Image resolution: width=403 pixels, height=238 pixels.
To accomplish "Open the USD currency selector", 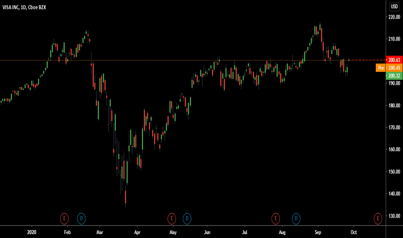I will point(394,6).
